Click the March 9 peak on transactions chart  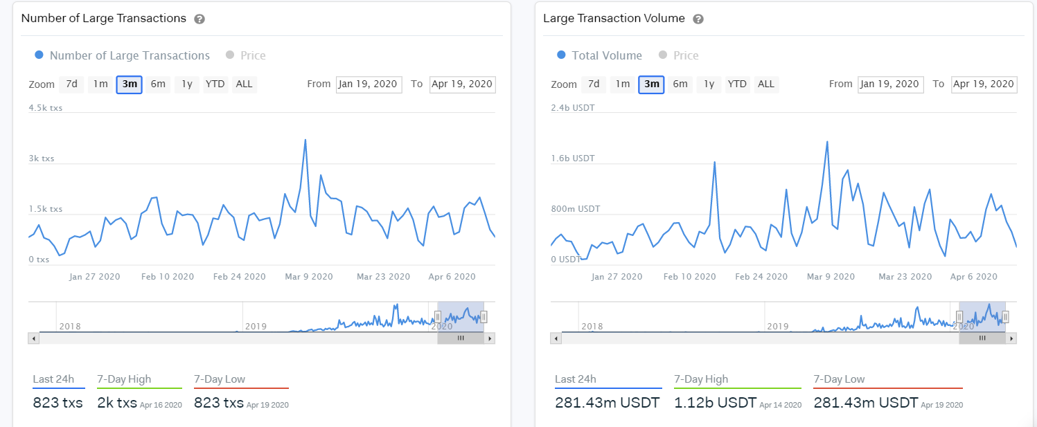pos(305,140)
